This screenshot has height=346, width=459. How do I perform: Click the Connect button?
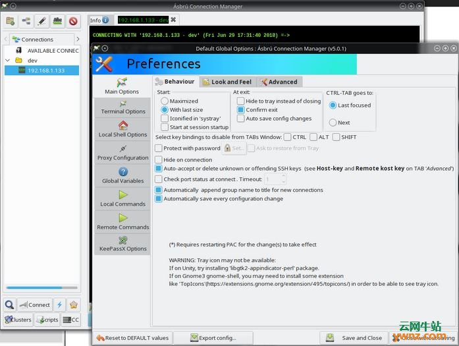pyautogui.click(x=35, y=305)
